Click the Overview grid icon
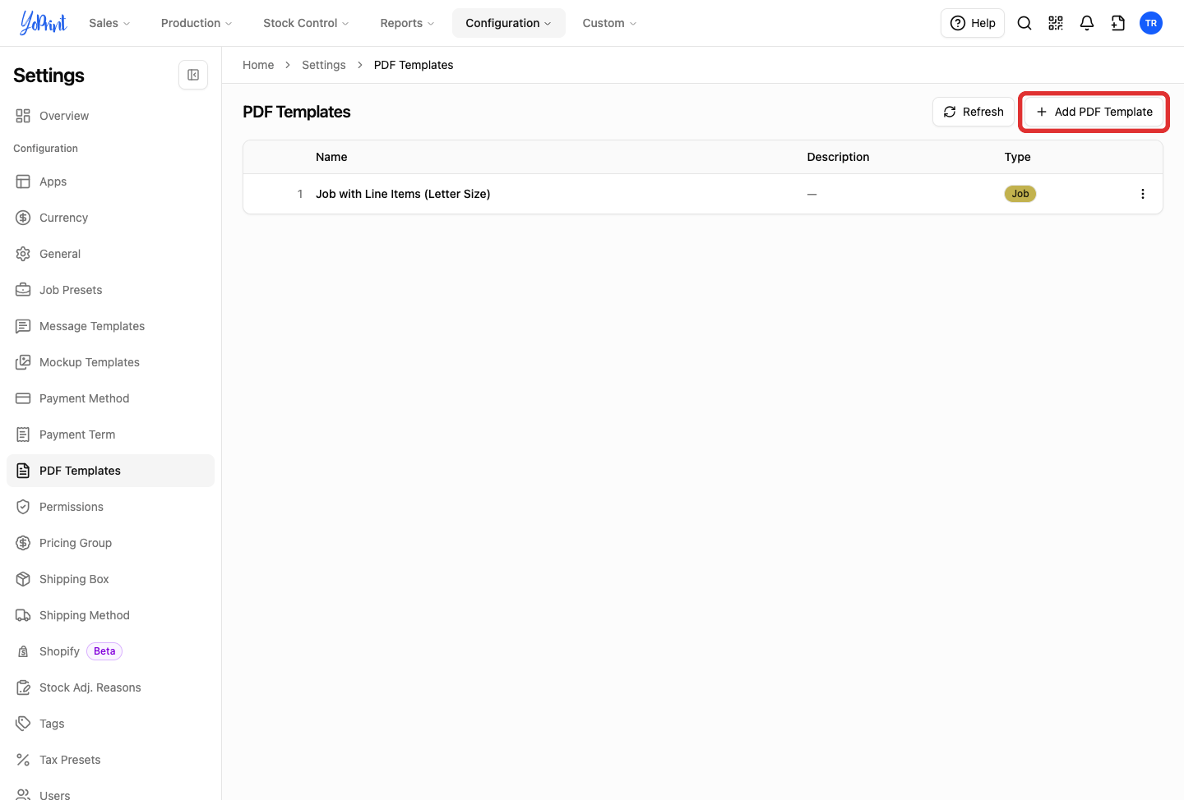 click(x=23, y=116)
